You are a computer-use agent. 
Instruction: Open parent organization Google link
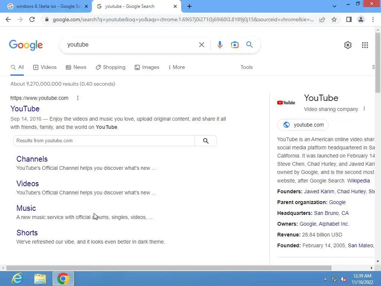(x=337, y=202)
